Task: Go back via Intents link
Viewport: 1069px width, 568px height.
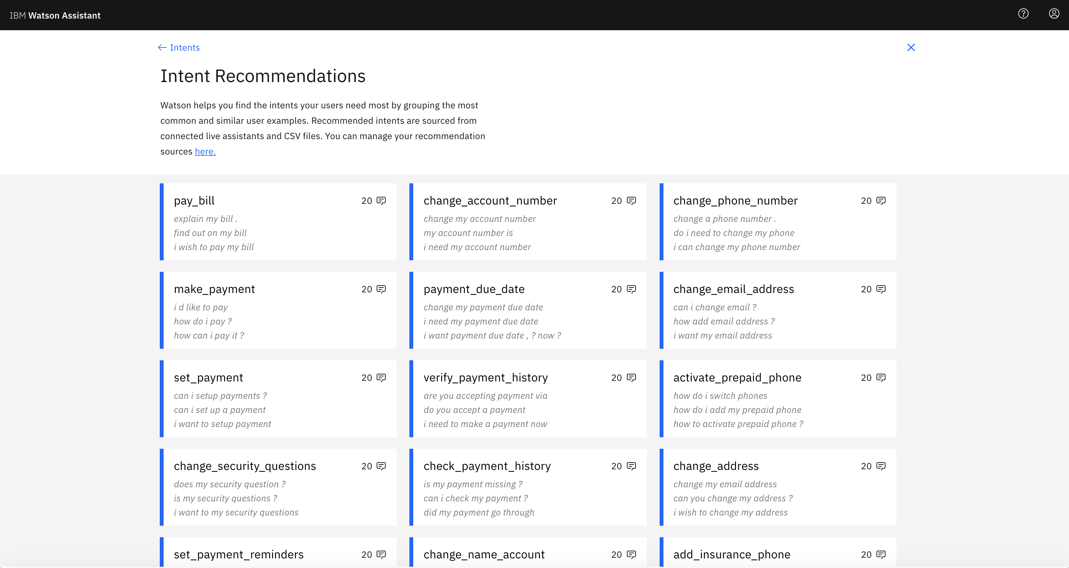Action: 185,48
